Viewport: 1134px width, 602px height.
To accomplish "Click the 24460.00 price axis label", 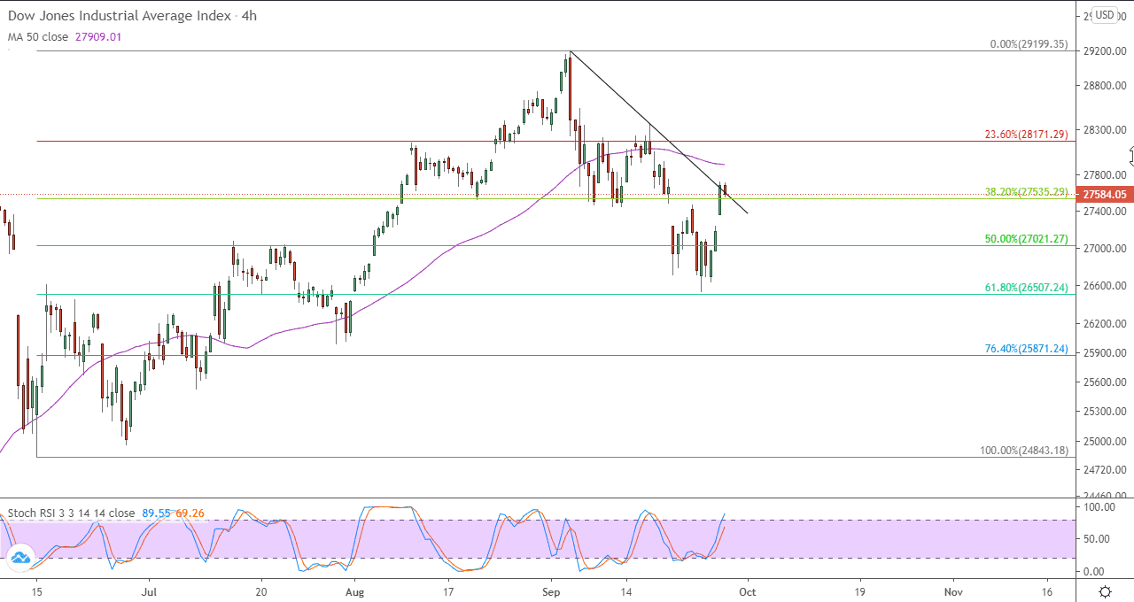I will coord(1104,496).
